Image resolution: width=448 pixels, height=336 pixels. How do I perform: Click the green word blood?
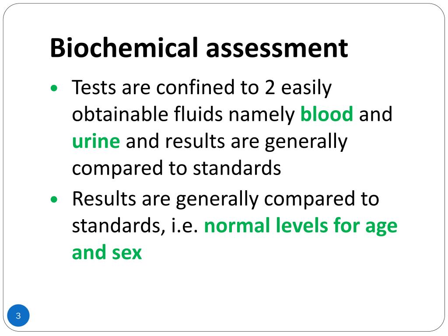(327, 114)
